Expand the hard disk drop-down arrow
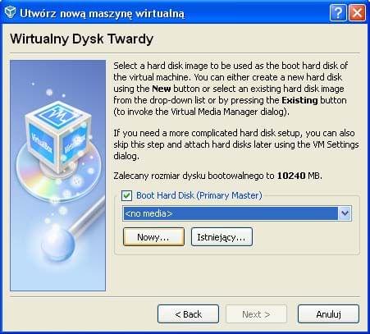 [x=345, y=213]
